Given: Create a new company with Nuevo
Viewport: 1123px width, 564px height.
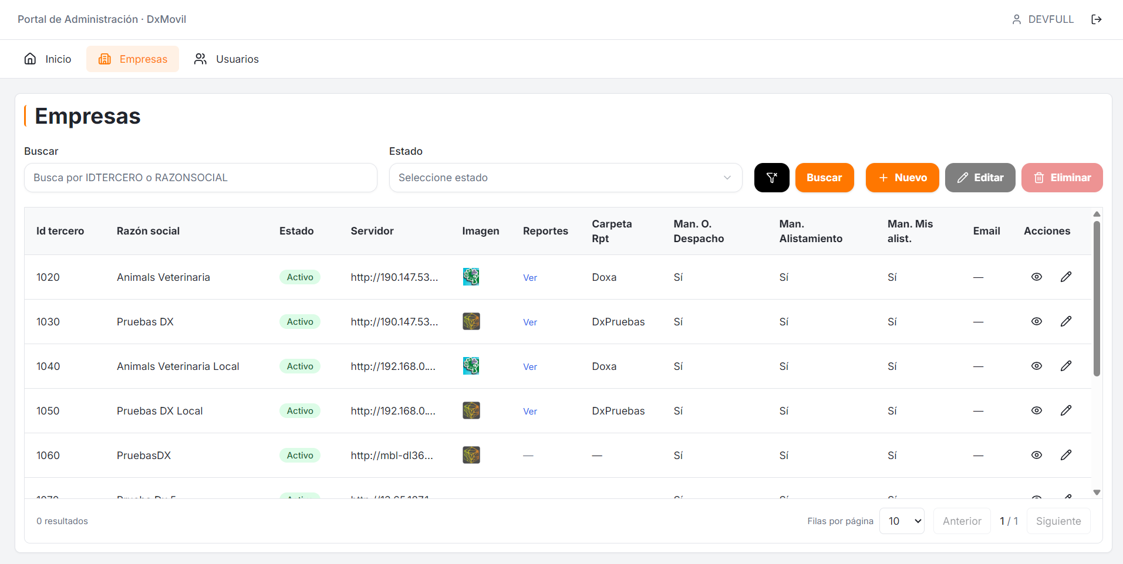Looking at the screenshot, I should click(x=902, y=178).
